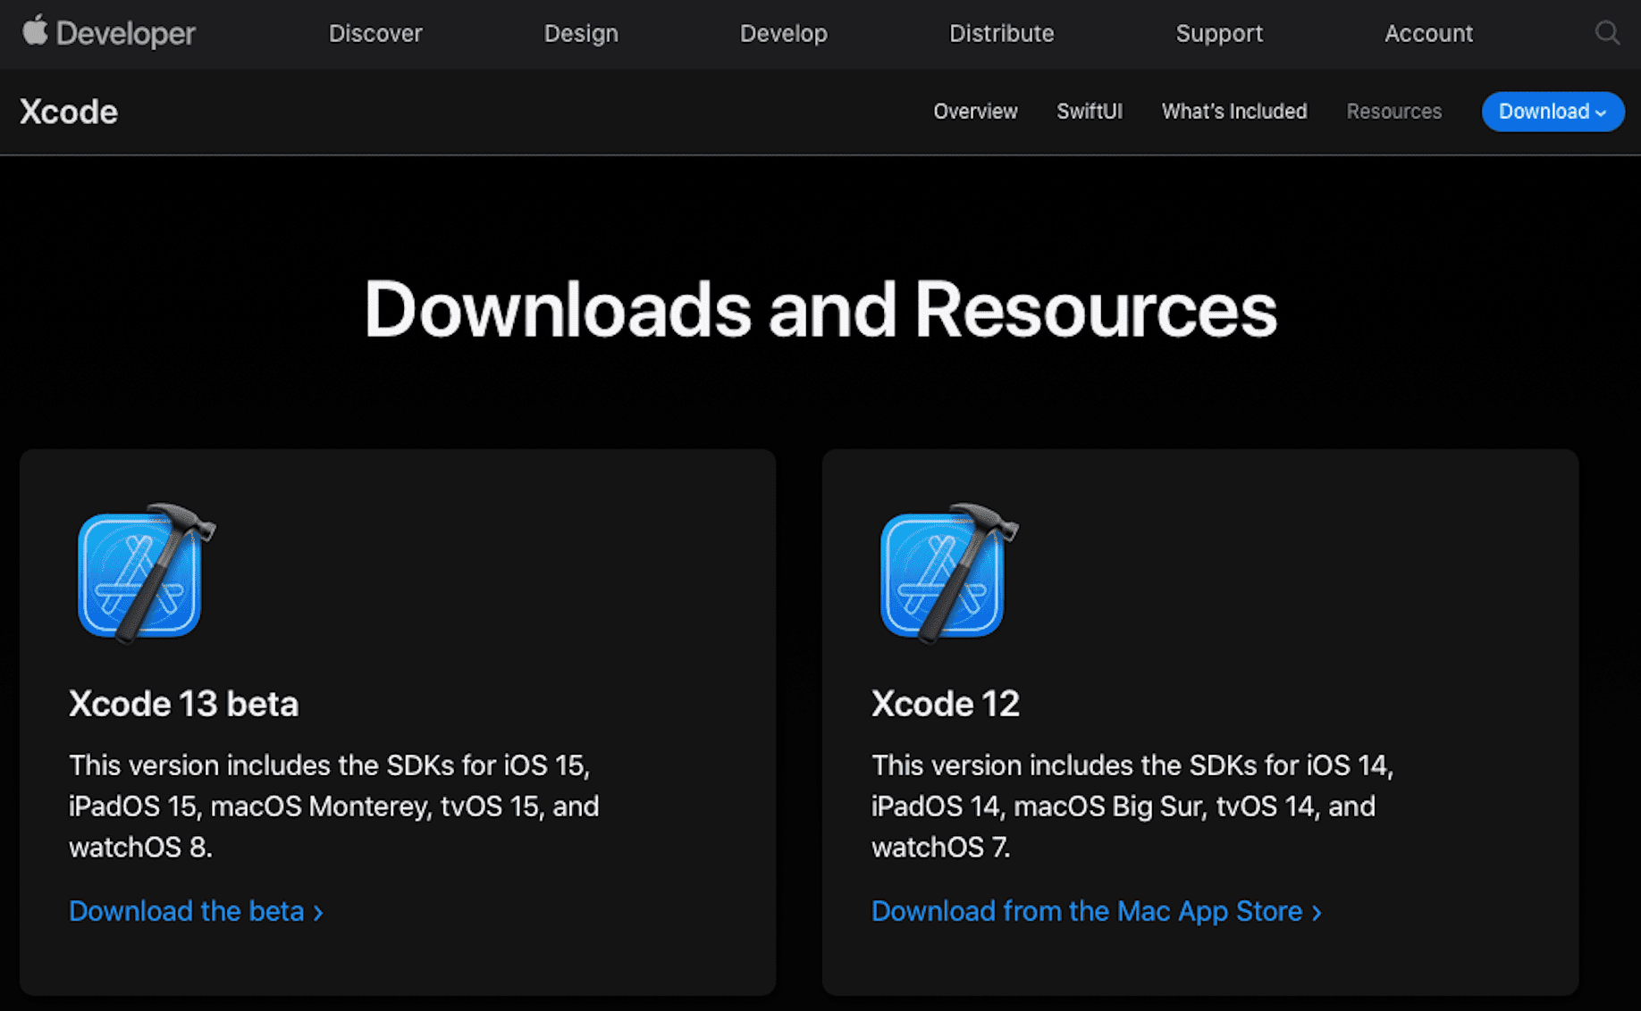Open the Support menu
Image resolution: width=1641 pixels, height=1011 pixels.
pos(1219,33)
